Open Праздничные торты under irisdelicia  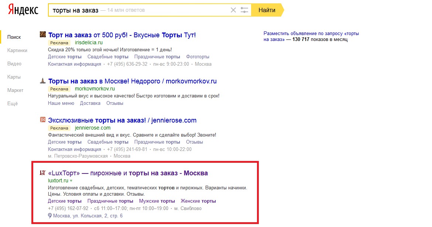click(x=157, y=57)
